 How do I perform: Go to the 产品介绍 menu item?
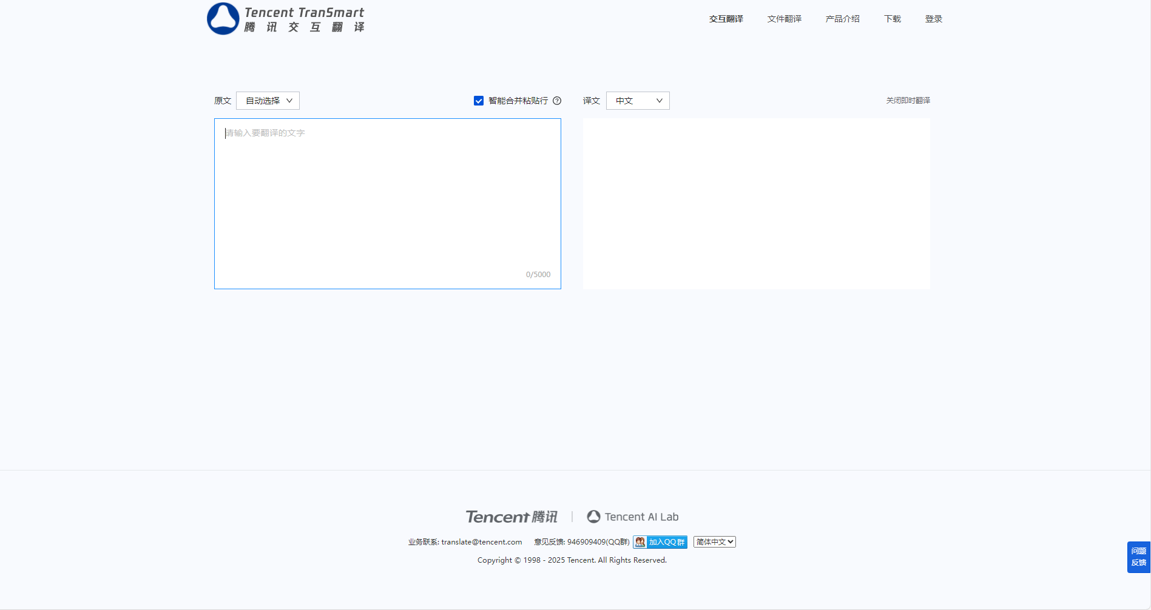click(x=842, y=19)
